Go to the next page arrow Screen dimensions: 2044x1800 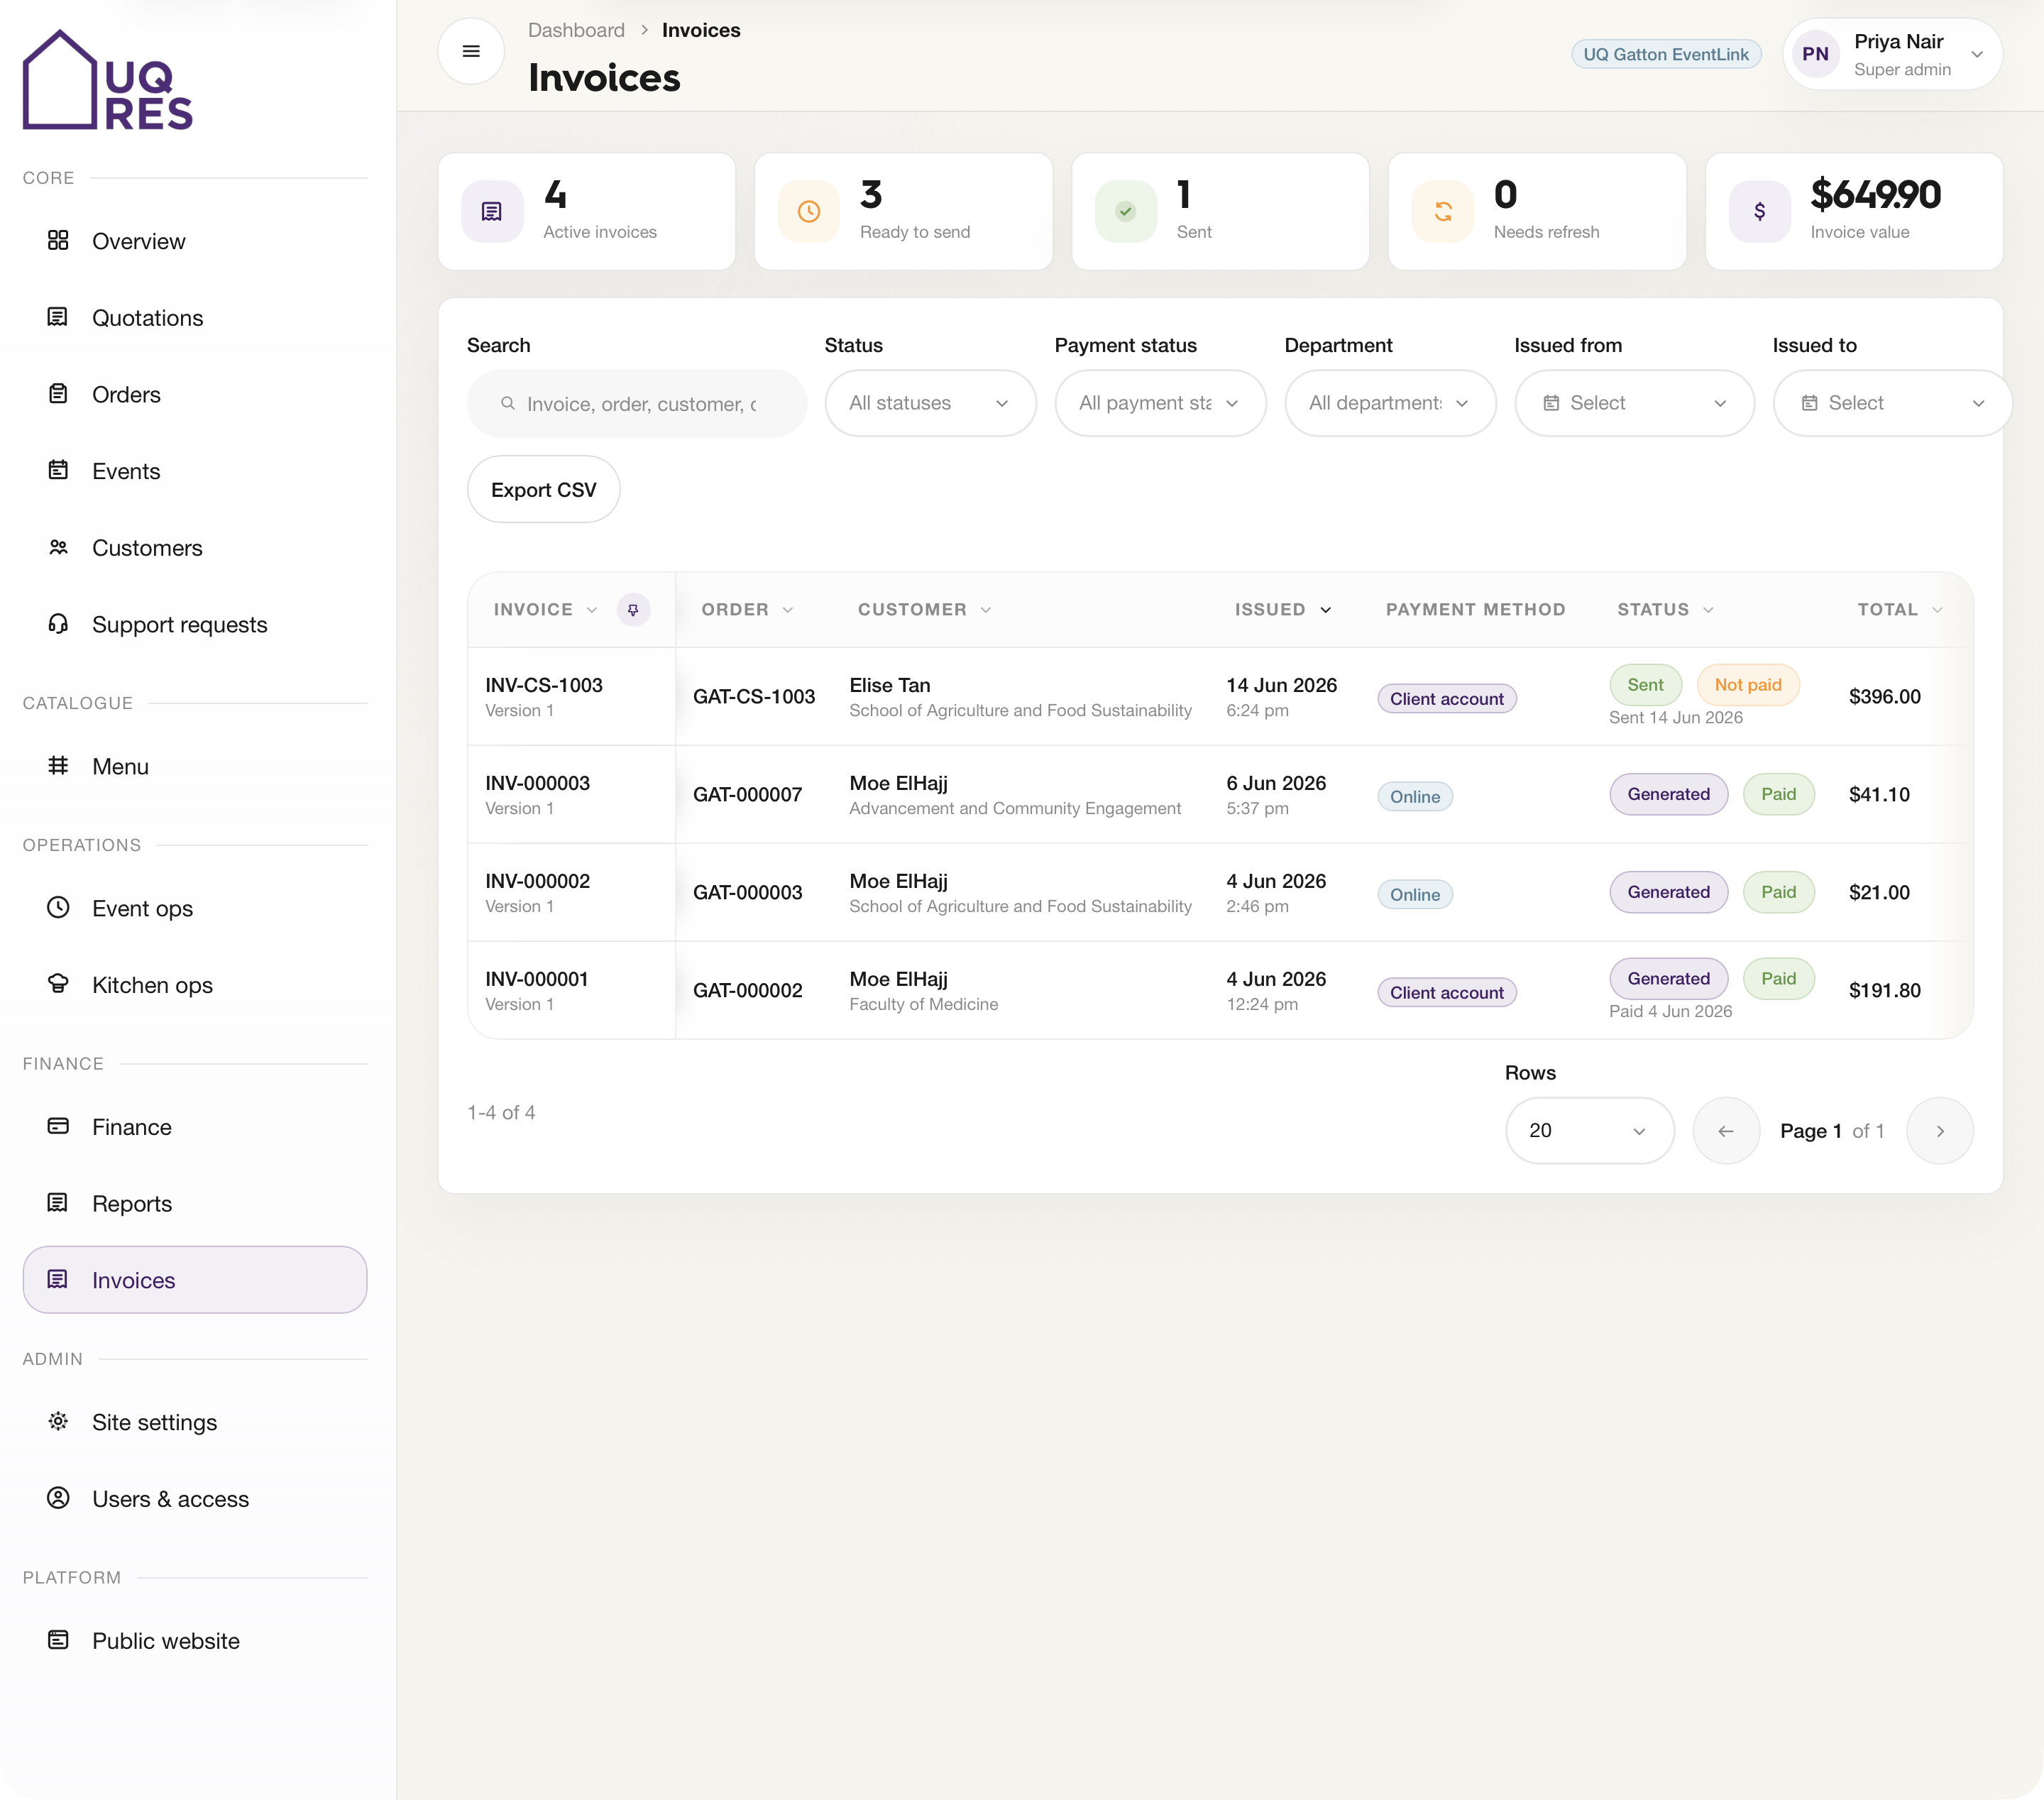coord(1940,1131)
